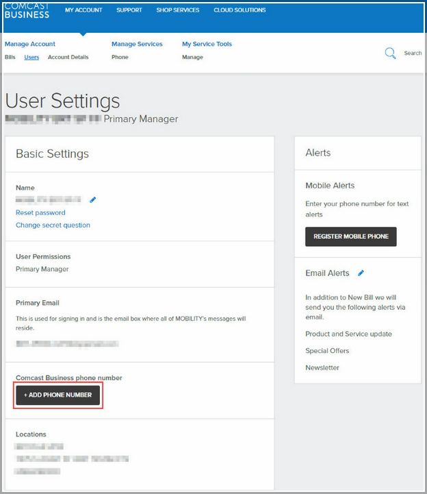Viewport: 427px width, 494px height.
Task: Click the Mobile Alerts heading
Action: coord(330,186)
